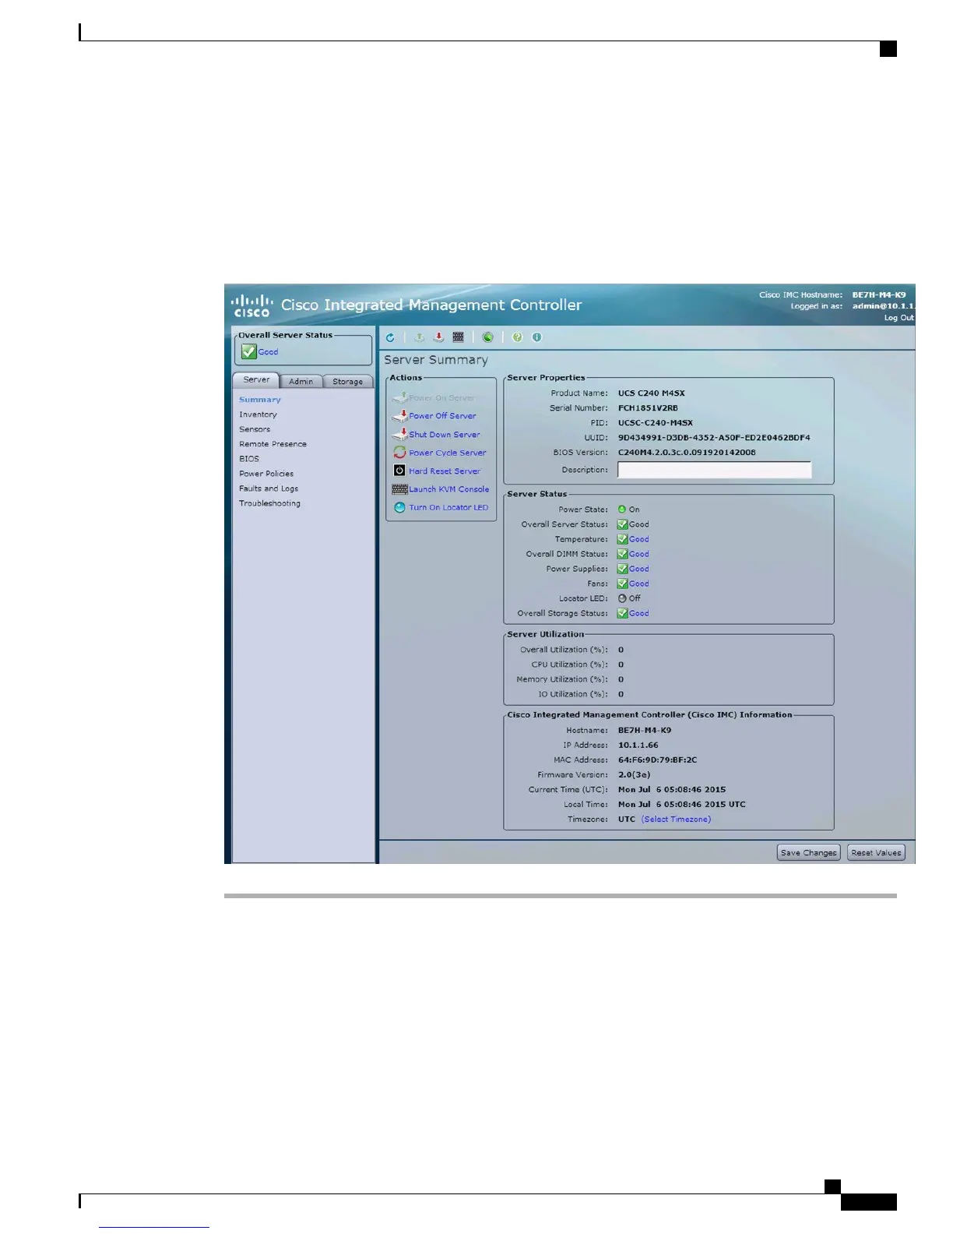This screenshot has height=1234, width=953.
Task: Click the Overall DIMM Status Good link
Action: [x=639, y=554]
